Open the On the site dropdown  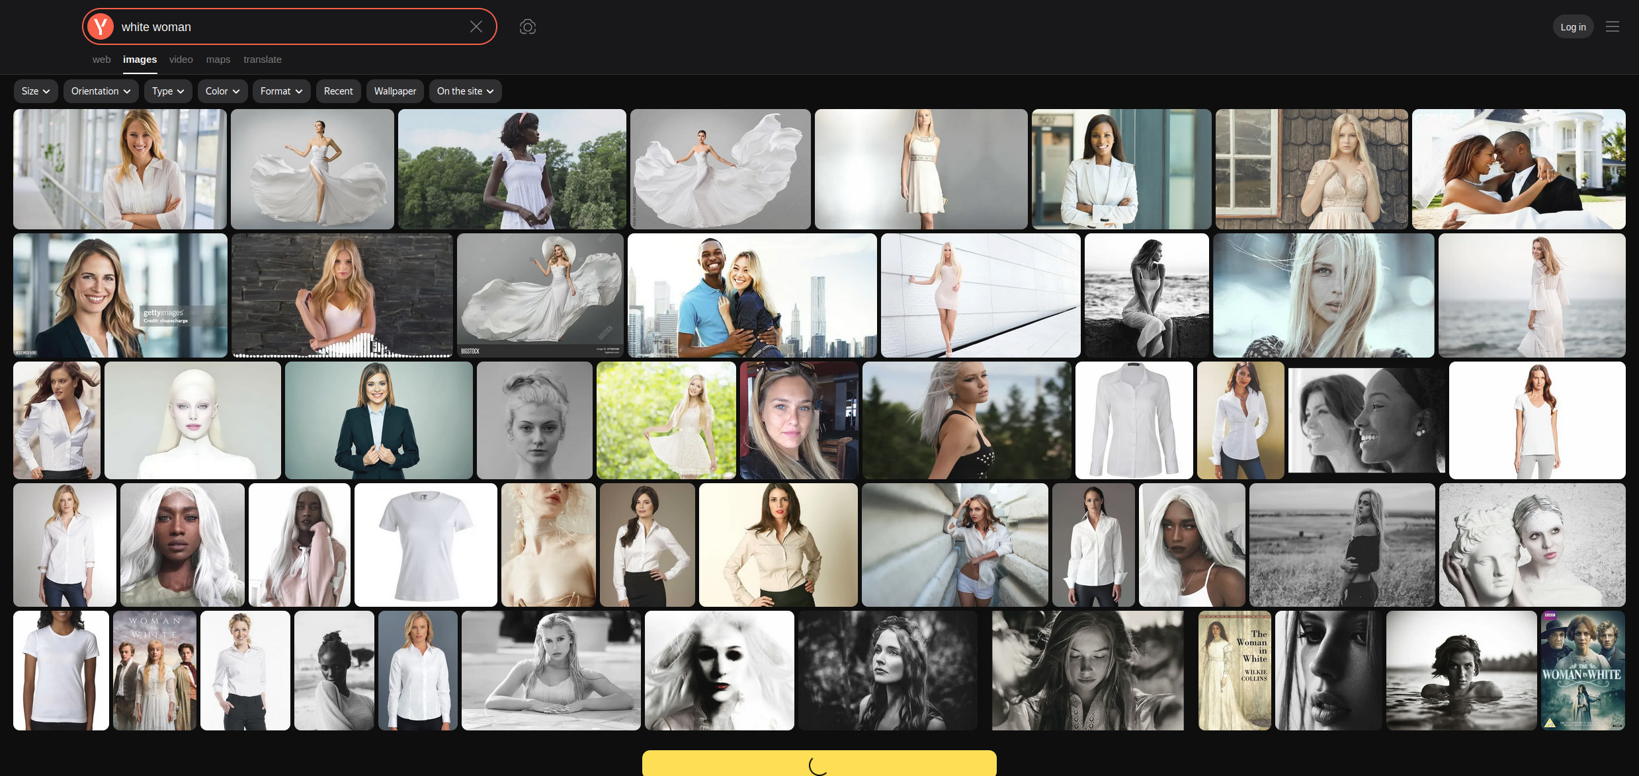(x=465, y=91)
